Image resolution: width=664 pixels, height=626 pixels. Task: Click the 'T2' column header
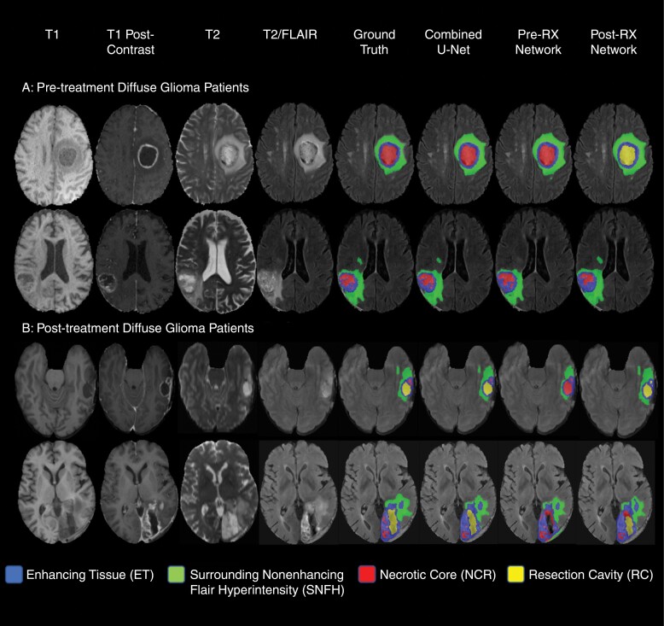coord(213,34)
